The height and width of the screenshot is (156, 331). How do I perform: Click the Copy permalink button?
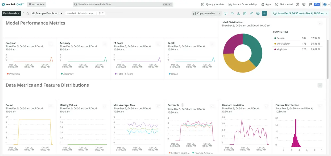(x=206, y=13)
